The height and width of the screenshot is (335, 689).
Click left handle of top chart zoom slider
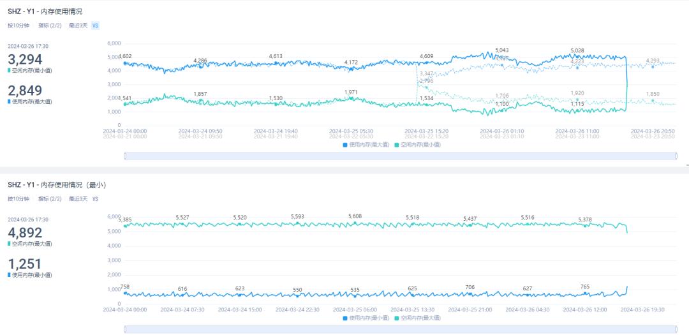pos(125,156)
